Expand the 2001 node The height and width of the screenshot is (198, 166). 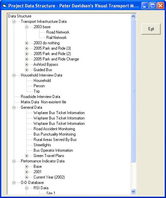[26, 172]
